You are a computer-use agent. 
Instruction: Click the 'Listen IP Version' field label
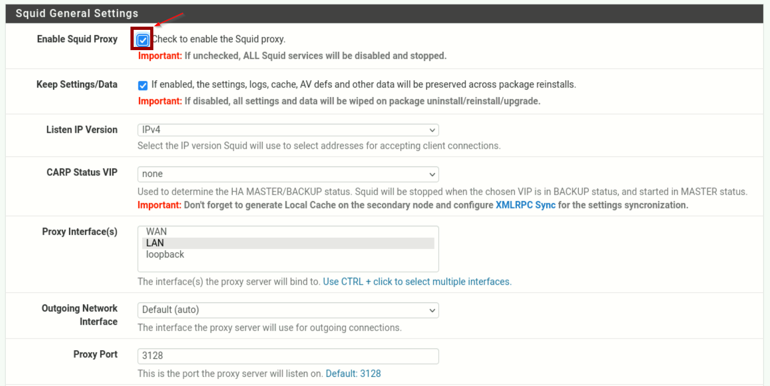(81, 130)
